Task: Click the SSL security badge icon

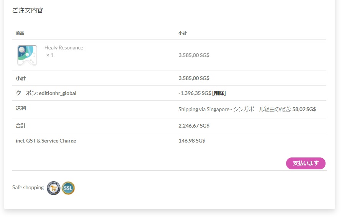Action: [68, 188]
